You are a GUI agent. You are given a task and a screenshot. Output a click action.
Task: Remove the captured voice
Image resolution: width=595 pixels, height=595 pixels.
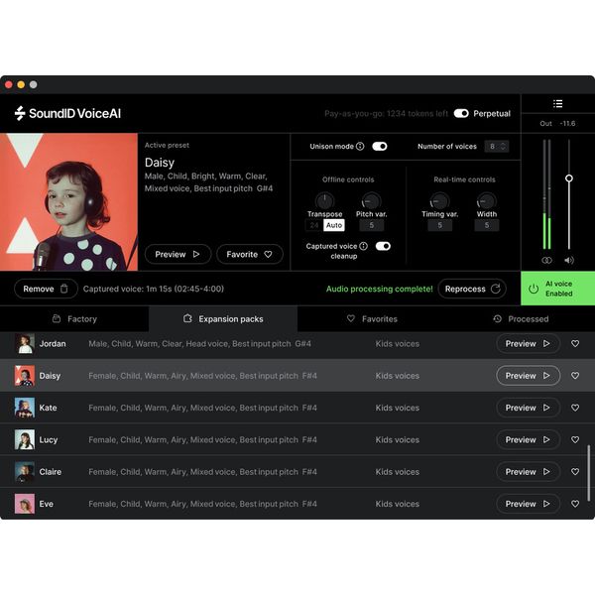(46, 289)
